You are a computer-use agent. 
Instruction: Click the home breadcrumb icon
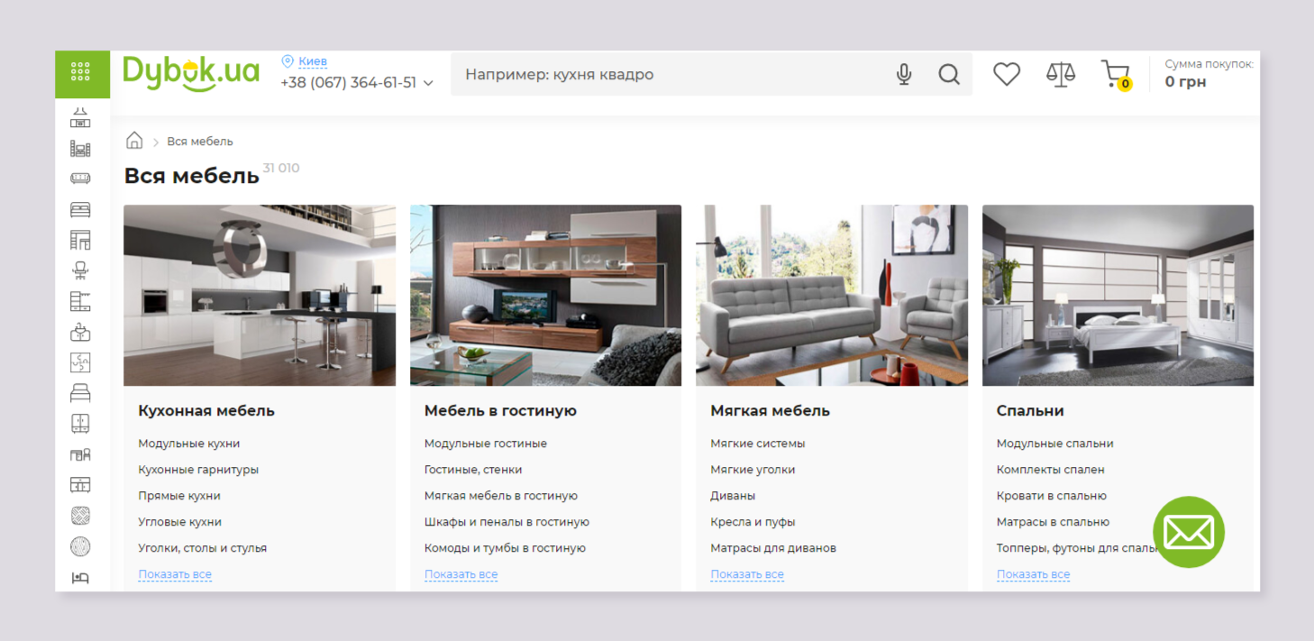click(x=134, y=141)
